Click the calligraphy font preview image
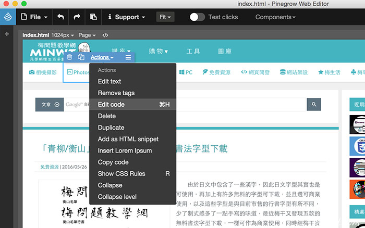 (x=104, y=205)
